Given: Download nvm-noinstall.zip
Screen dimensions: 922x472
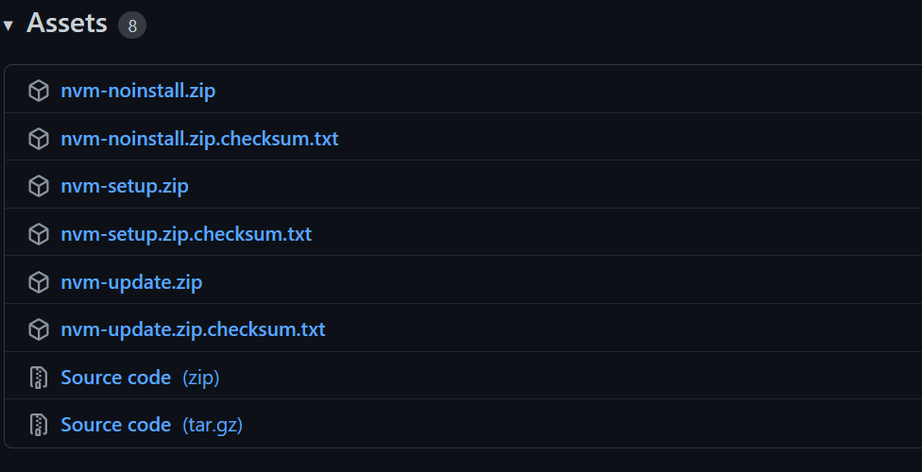Looking at the screenshot, I should pos(138,91).
